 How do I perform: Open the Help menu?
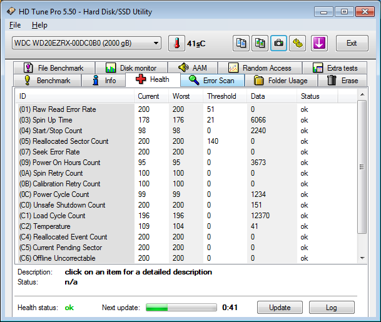coord(39,25)
